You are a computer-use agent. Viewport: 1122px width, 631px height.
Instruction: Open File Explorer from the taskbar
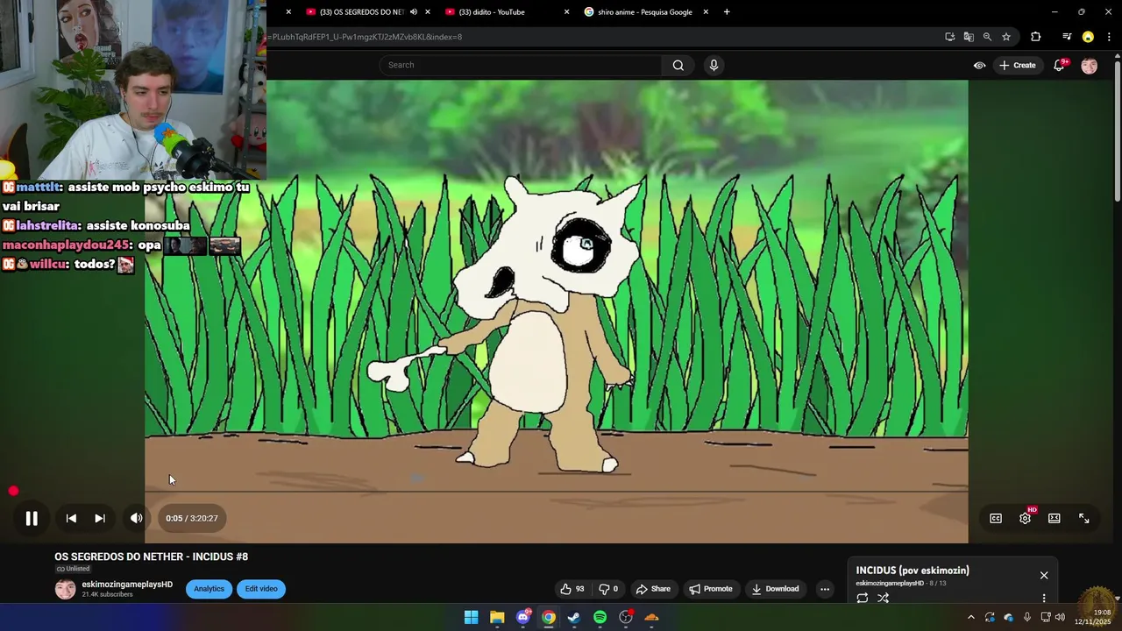pyautogui.click(x=497, y=617)
